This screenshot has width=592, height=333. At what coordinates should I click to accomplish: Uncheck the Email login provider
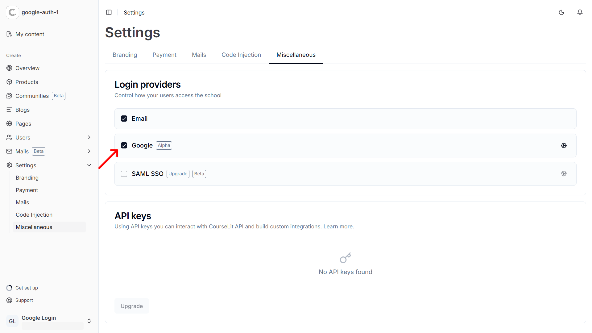click(124, 118)
